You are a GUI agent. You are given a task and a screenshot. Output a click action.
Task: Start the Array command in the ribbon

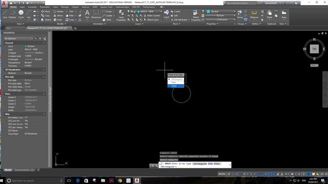click(70, 20)
